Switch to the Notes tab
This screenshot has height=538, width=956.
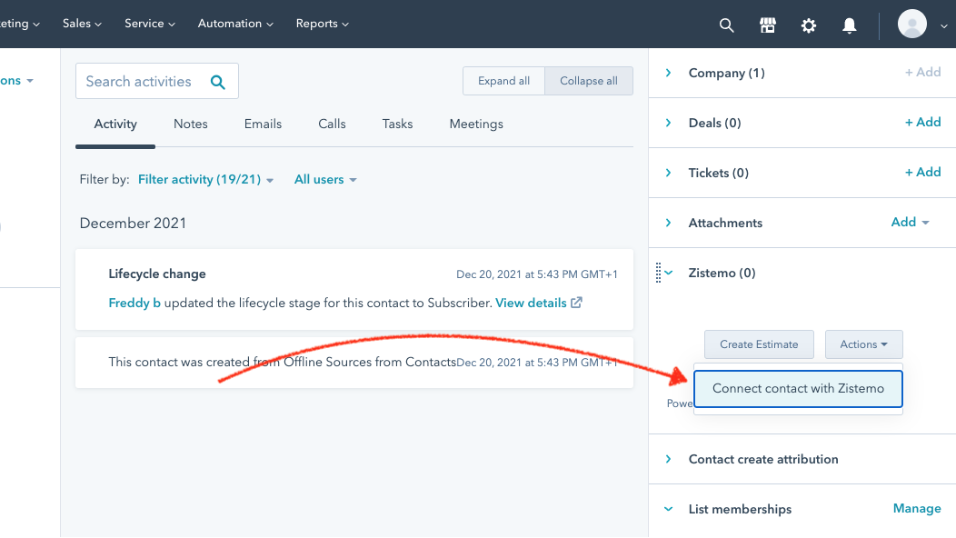click(x=191, y=124)
